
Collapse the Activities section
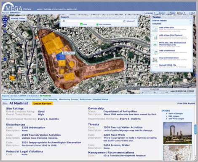pyautogui.click(x=190, y=24)
